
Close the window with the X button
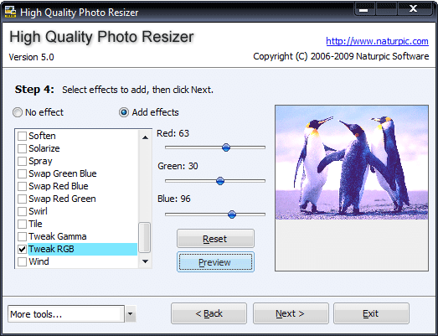(x=413, y=9)
